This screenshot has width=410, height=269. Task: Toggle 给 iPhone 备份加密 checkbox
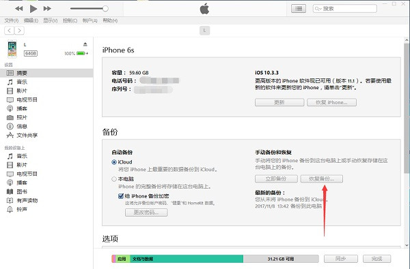121,196
